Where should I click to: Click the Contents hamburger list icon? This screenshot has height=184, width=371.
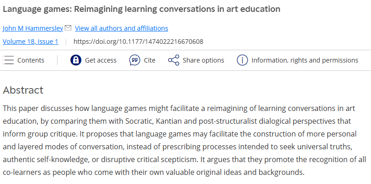(9, 60)
